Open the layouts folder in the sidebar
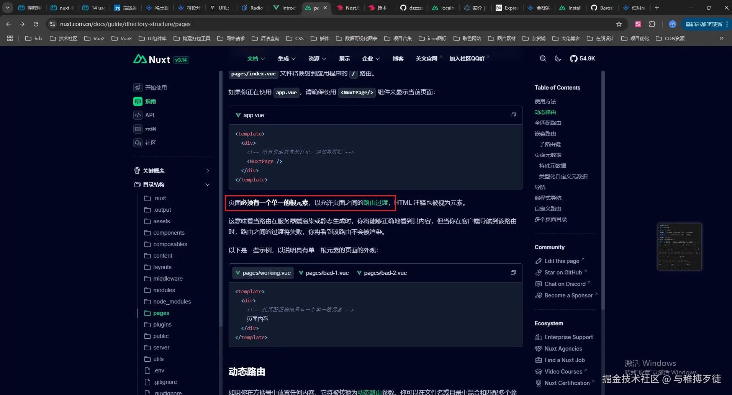The image size is (732, 395). [158, 267]
